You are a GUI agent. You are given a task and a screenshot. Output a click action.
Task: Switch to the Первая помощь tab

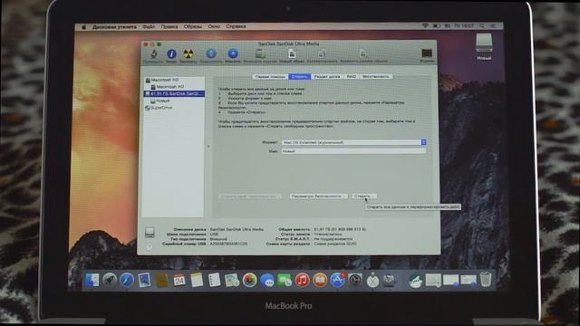pos(270,76)
